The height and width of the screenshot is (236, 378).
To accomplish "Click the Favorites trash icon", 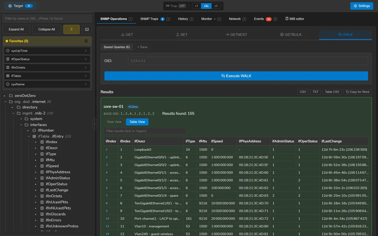I will pyautogui.click(x=86, y=41).
